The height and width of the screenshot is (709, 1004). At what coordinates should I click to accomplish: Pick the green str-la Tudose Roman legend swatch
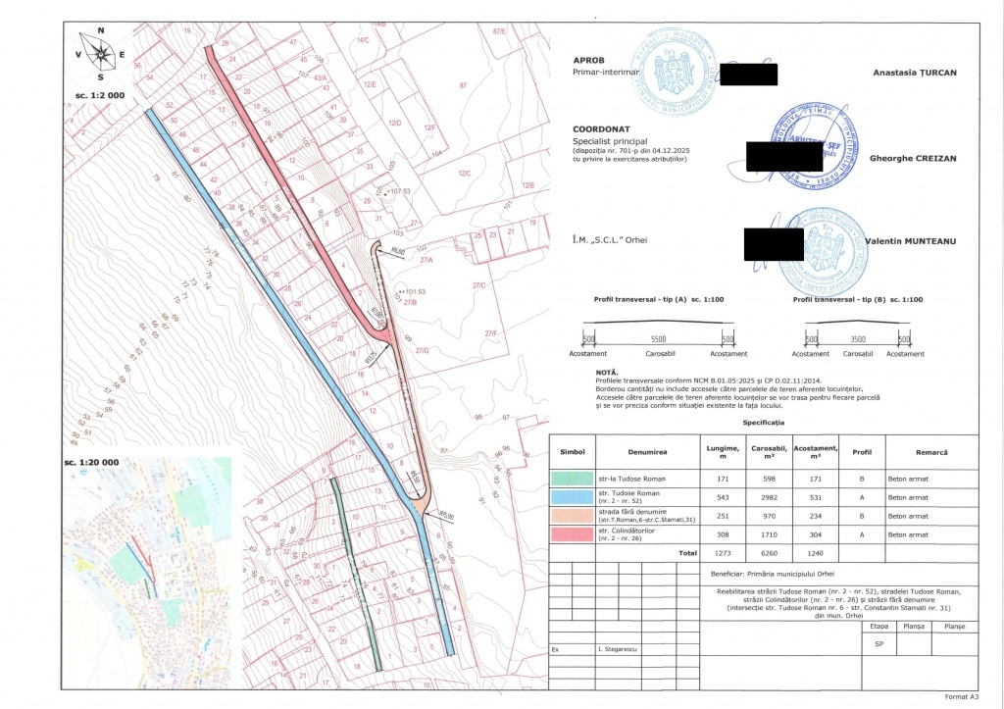point(571,479)
